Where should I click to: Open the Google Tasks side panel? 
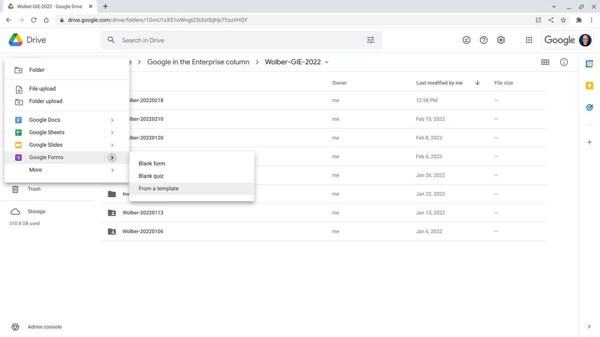click(589, 107)
